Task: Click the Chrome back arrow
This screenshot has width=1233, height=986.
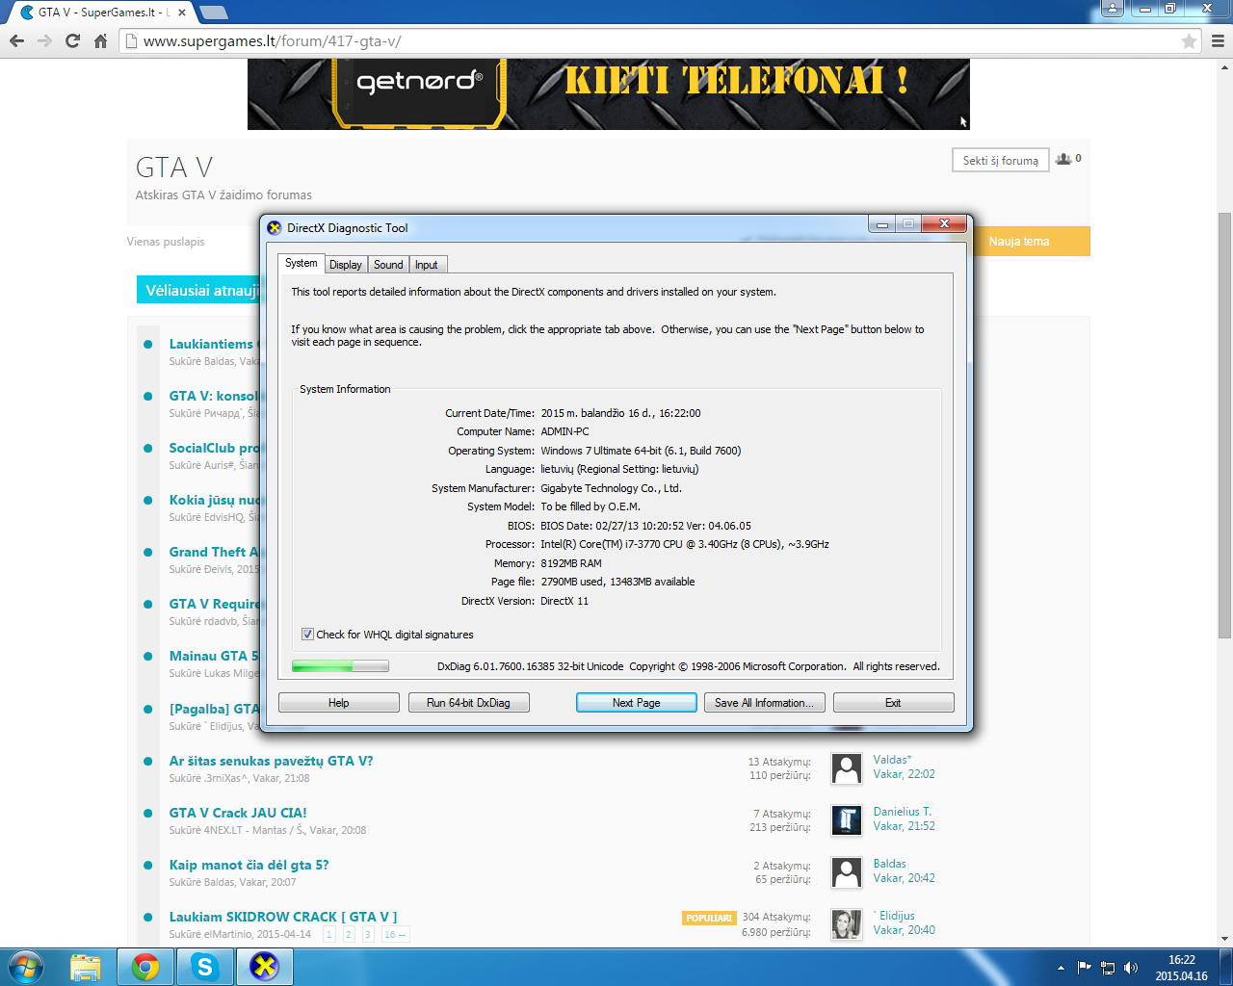Action: click(x=16, y=41)
